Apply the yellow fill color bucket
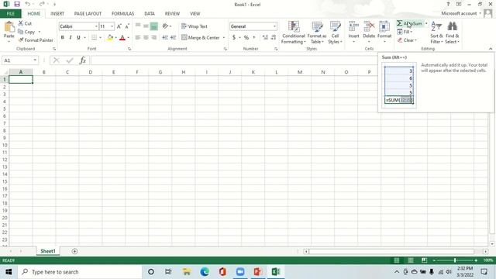This screenshot has height=279, width=496. (x=110, y=37)
